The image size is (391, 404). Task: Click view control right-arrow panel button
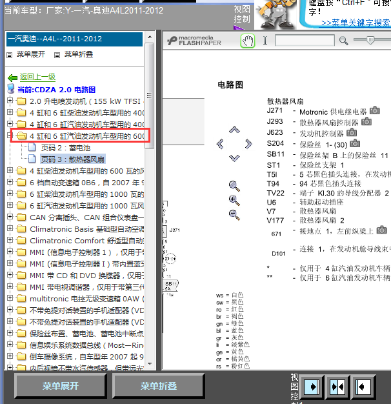coord(312,387)
